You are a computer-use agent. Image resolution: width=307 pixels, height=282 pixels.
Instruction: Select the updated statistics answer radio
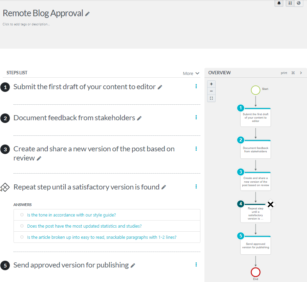coord(22,226)
